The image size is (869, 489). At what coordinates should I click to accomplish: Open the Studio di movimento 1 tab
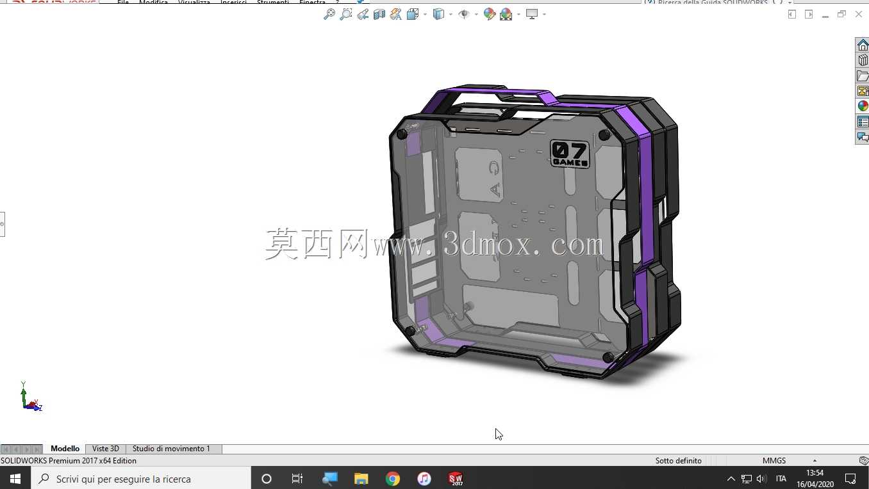(x=171, y=449)
